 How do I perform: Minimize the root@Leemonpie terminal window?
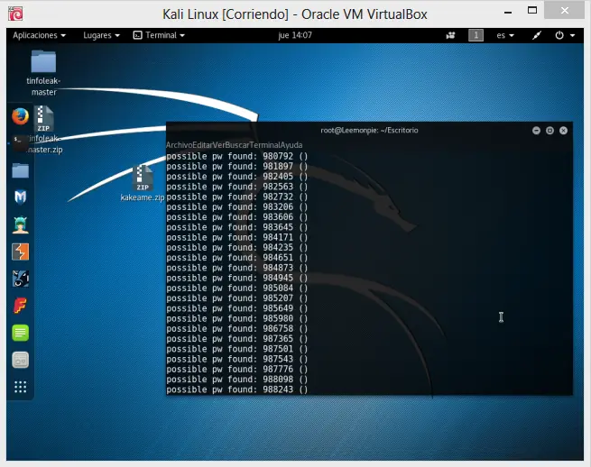pos(536,131)
